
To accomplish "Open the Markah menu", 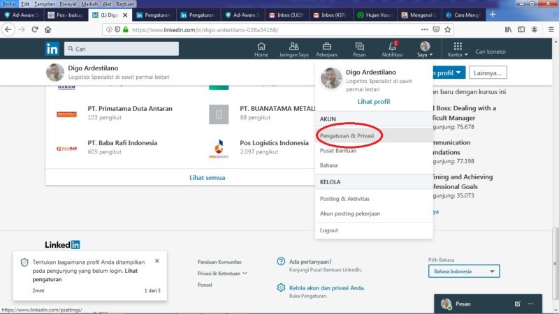I will click(89, 4).
